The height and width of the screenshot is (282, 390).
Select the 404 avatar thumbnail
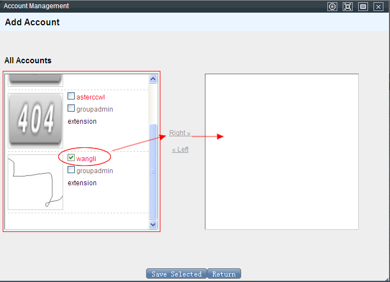pyautogui.click(x=36, y=120)
